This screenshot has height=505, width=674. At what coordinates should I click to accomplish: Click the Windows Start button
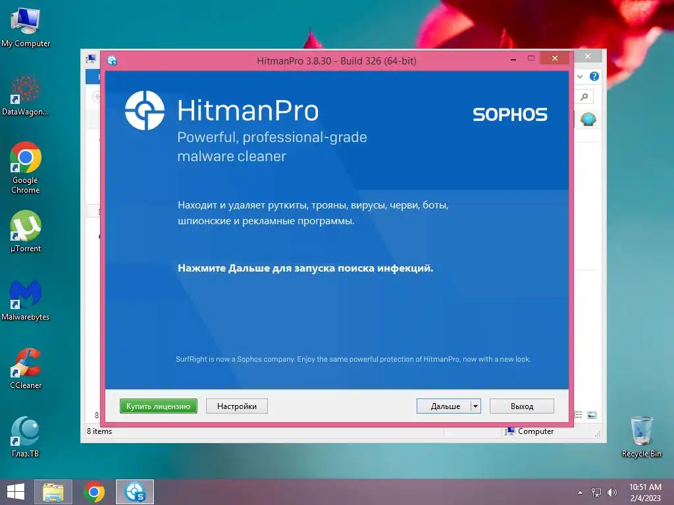(16, 492)
